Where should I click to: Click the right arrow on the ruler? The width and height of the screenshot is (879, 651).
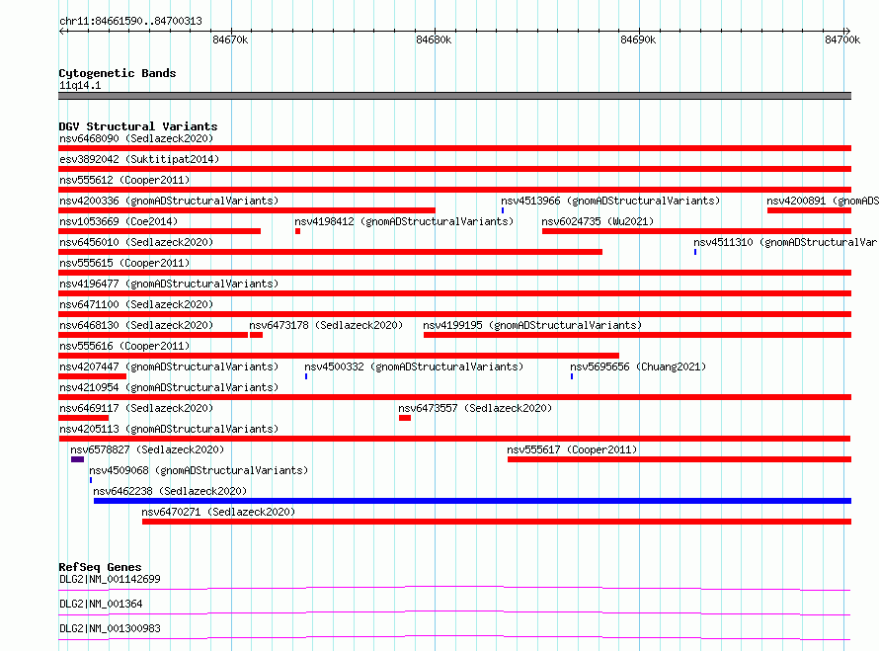(847, 31)
